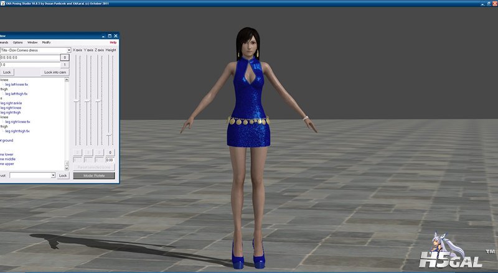Click the scale field showing 1.0
Screen dimensions: 498x273
click(x=30, y=65)
